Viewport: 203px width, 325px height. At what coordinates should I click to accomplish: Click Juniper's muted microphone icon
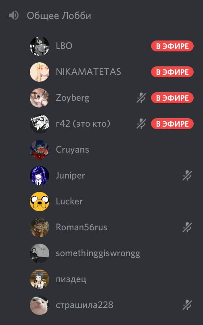click(x=187, y=176)
